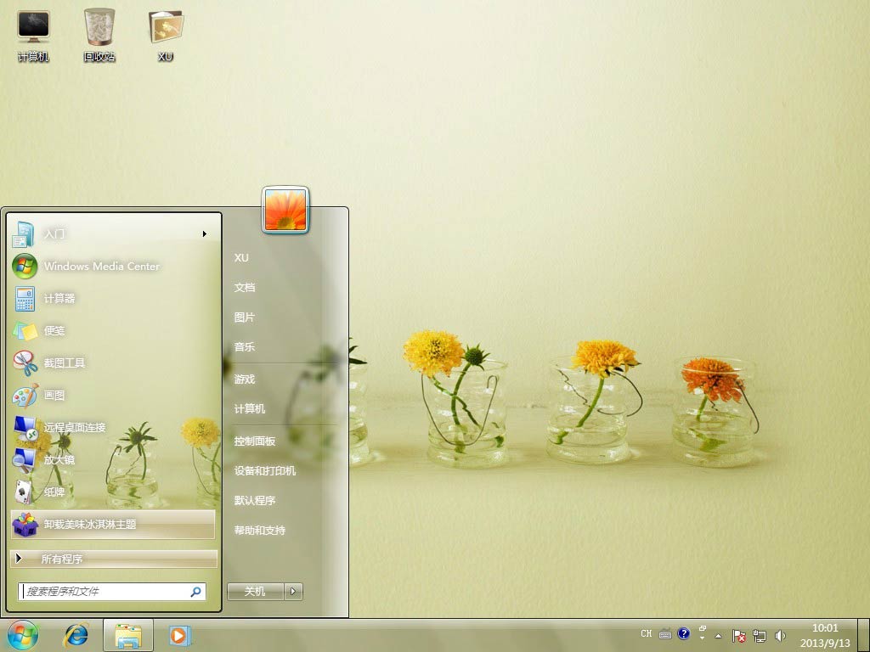Open Windows Media Center from the Start menu
Screen dimensions: 870x652
tap(101, 267)
